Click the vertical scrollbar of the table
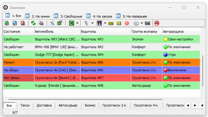Image resolution: width=208 pixels, height=117 pixels. 203,71
